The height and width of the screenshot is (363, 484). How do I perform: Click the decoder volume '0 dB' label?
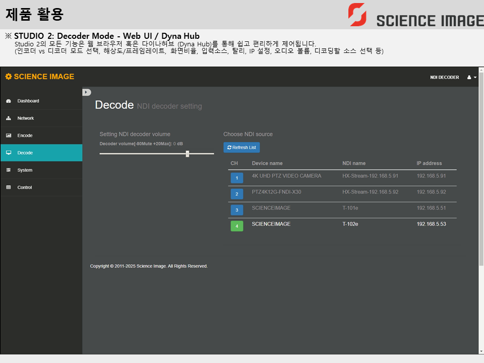pyautogui.click(x=178, y=144)
